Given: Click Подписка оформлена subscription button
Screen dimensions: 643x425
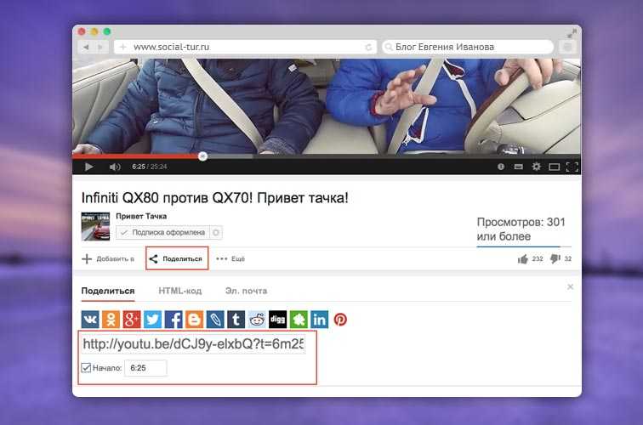Looking at the screenshot, I should [162, 232].
